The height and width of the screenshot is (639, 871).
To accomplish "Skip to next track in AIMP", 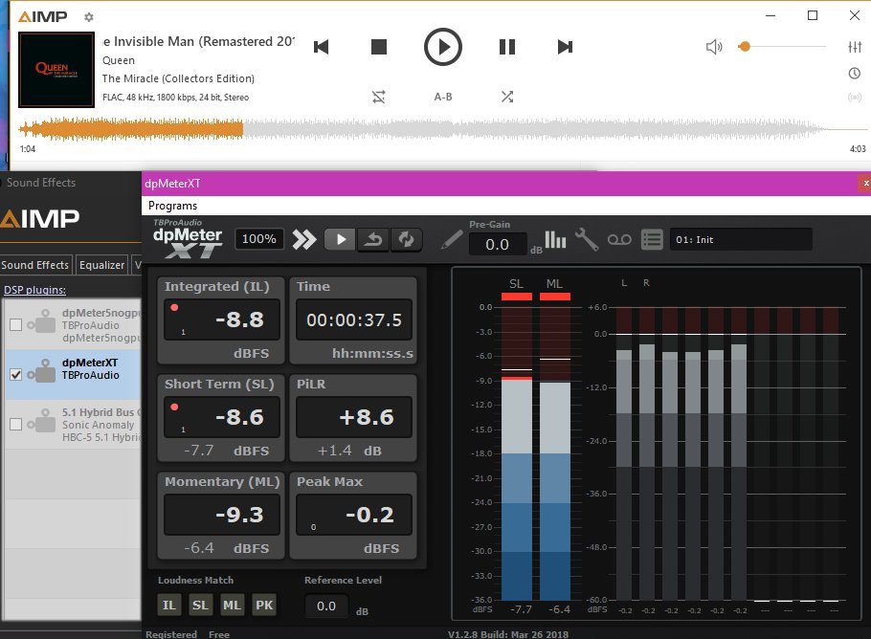I will (565, 47).
